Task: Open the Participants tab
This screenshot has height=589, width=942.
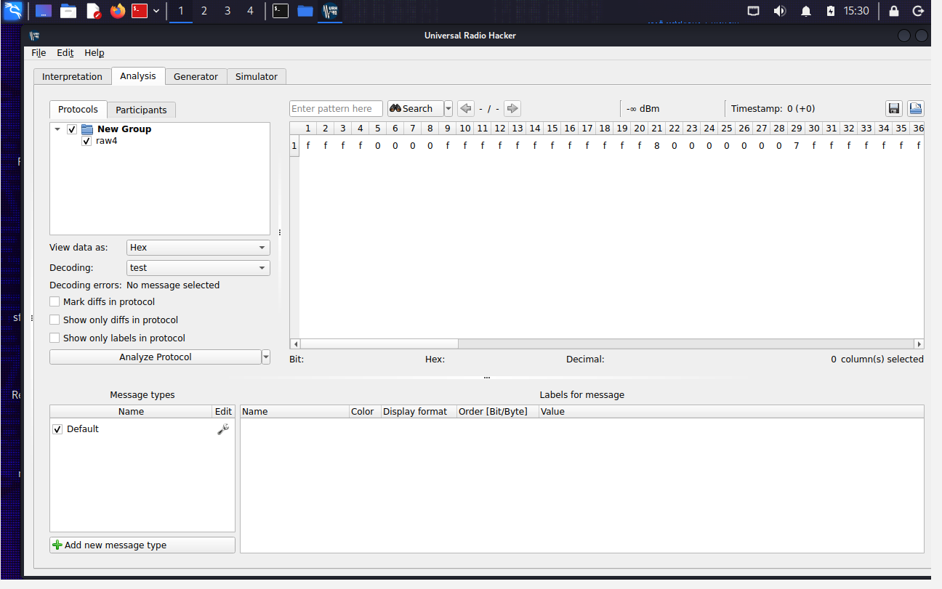Action: (141, 110)
